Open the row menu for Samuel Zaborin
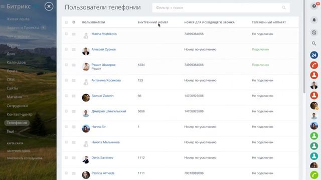321x180 pixels. pyautogui.click(x=74, y=96)
